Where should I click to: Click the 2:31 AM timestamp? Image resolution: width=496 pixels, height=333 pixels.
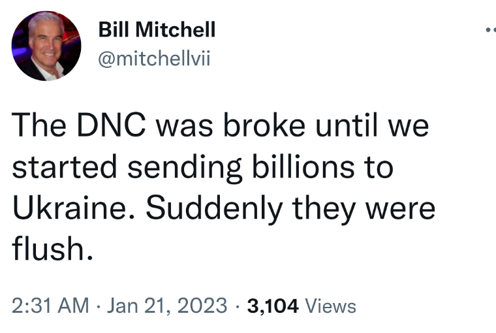pos(50,306)
